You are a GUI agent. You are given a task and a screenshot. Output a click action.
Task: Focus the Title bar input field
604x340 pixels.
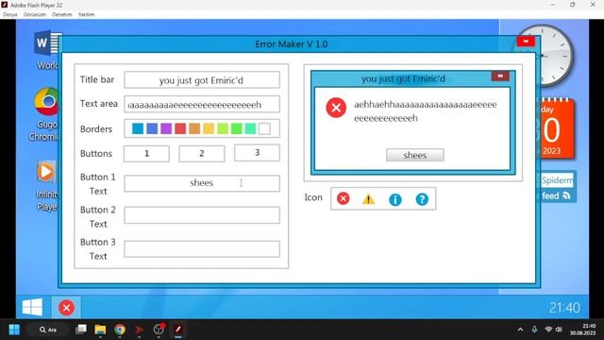202,79
